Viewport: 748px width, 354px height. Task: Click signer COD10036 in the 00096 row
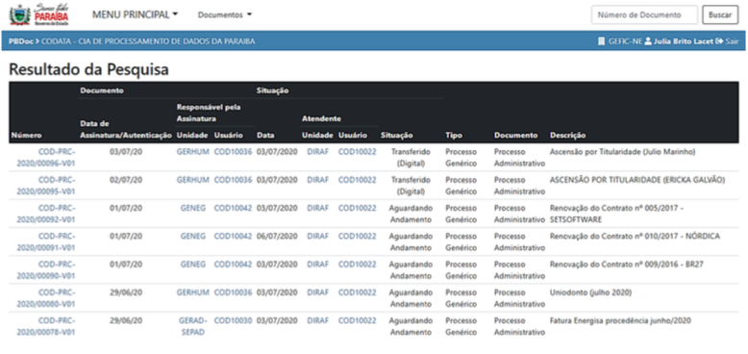click(x=233, y=152)
